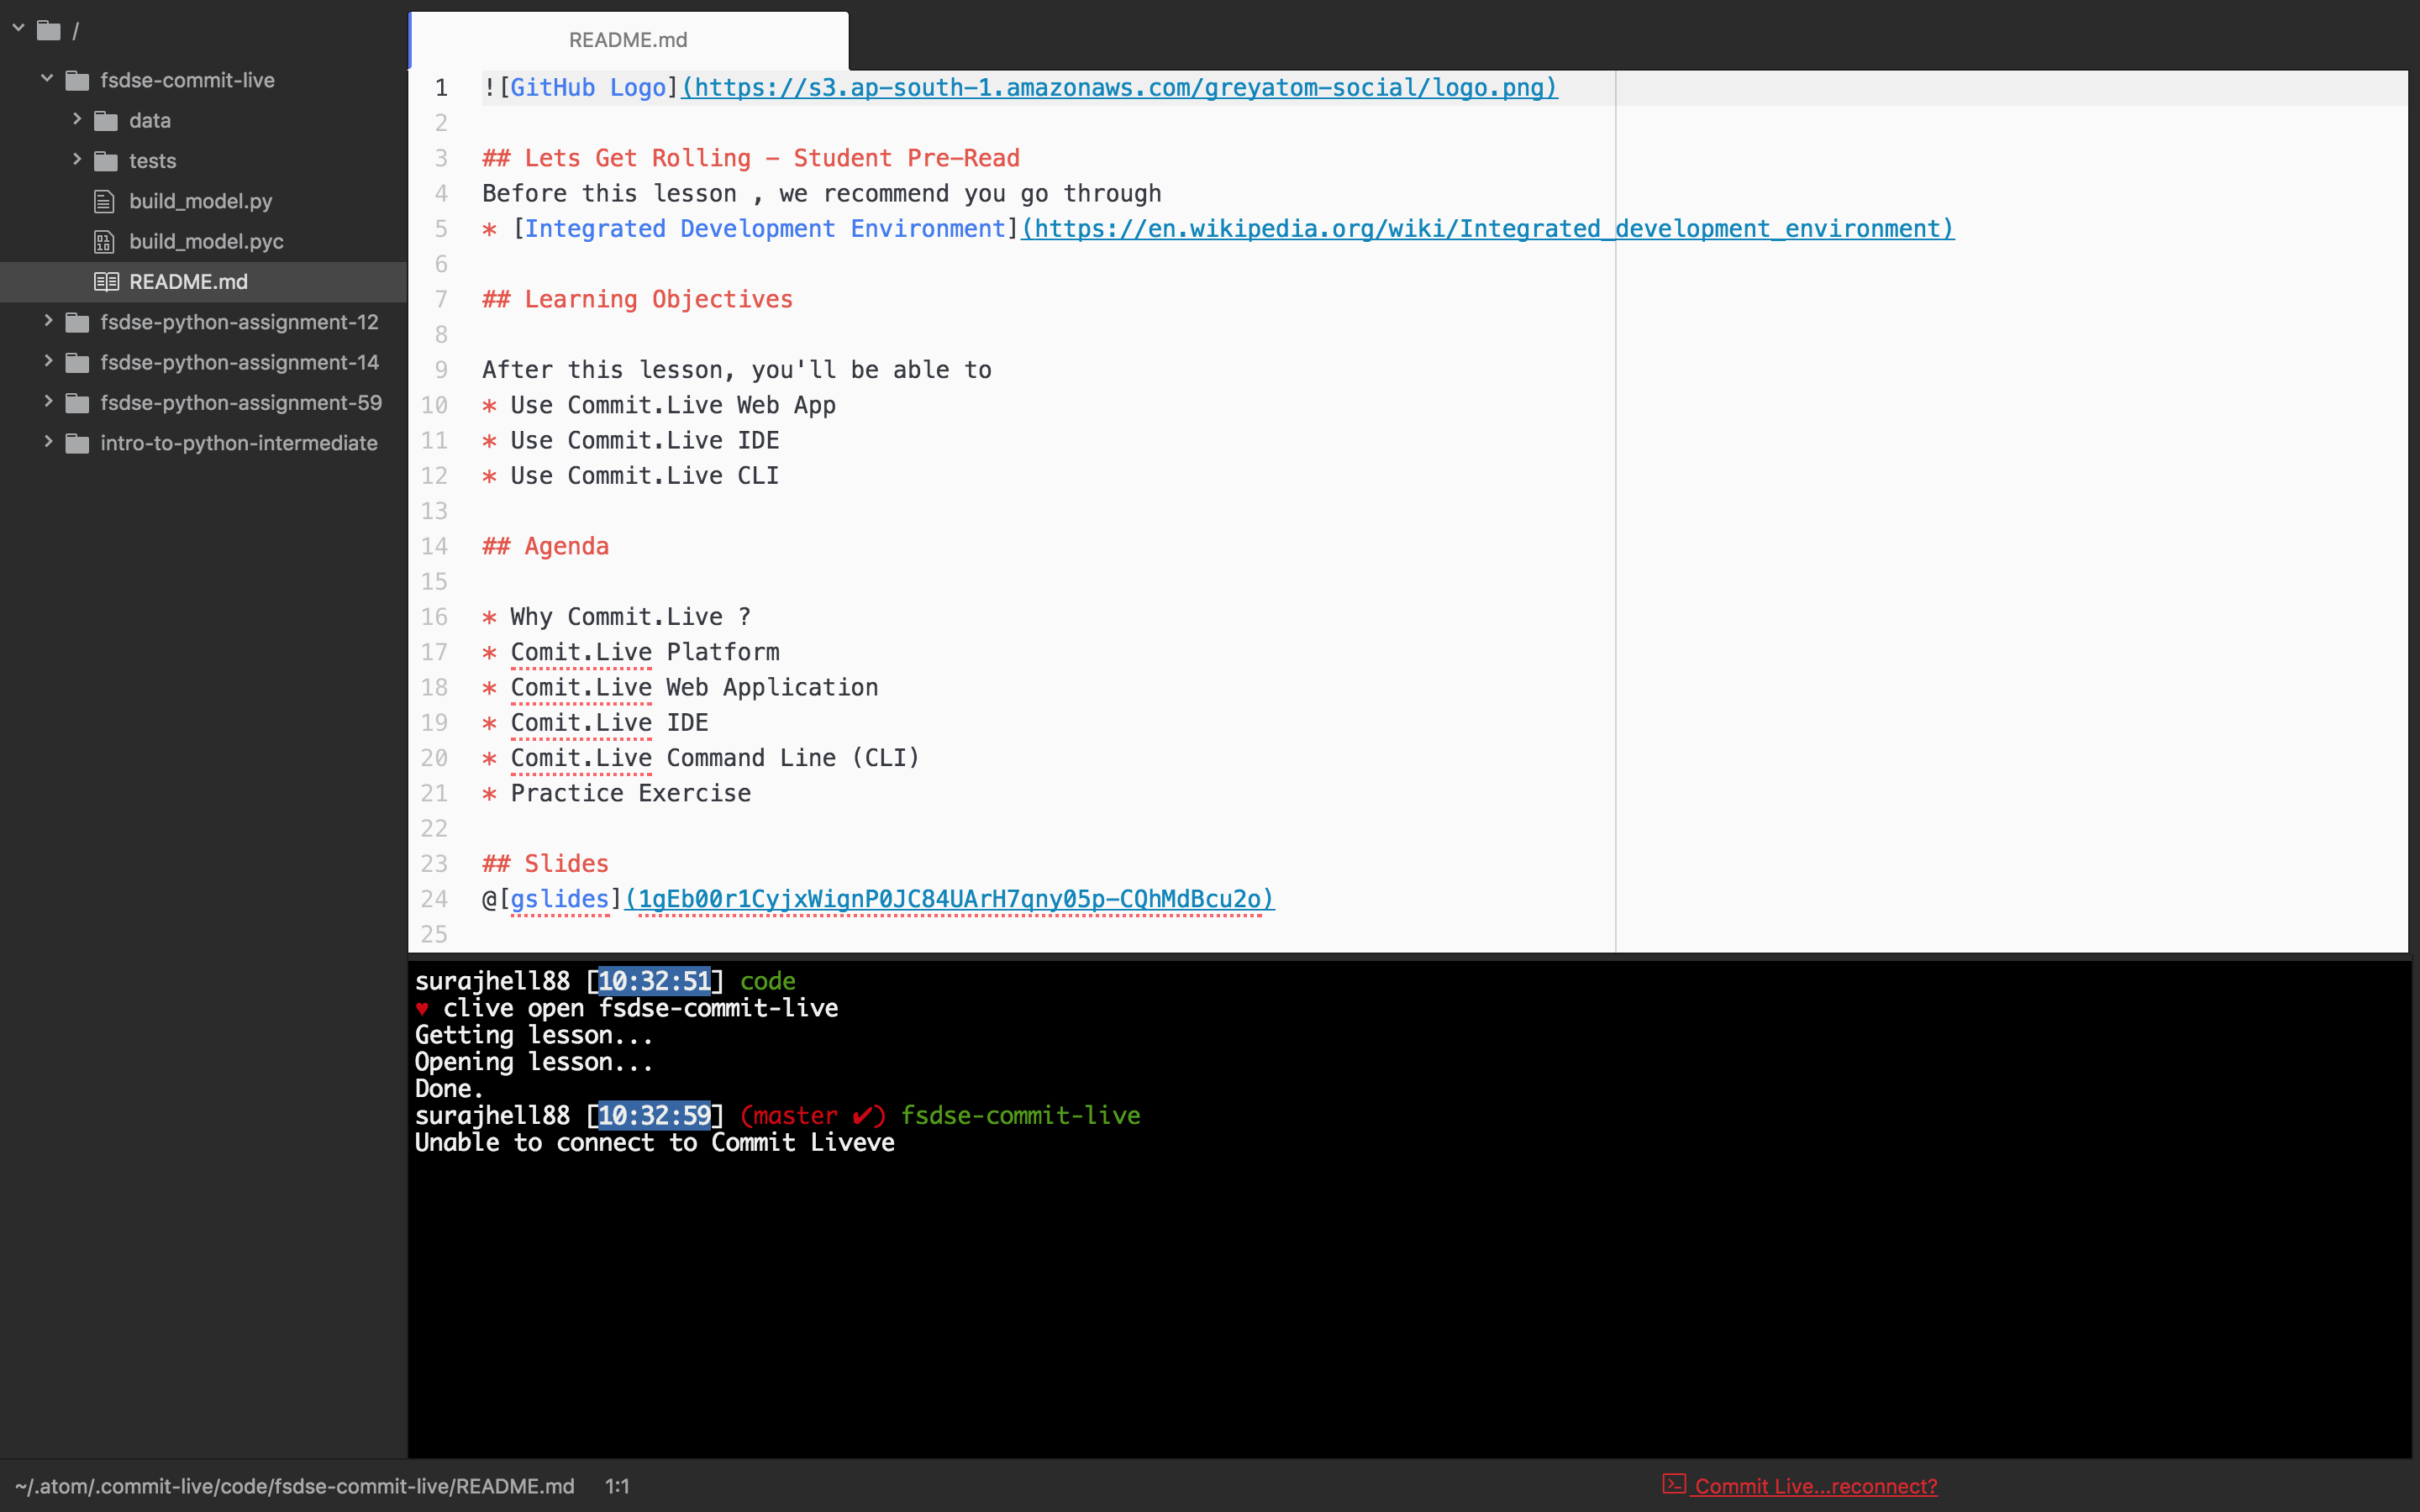
Task: Expand the fsdse-python-assignment-59 chevron
Action: (48, 401)
